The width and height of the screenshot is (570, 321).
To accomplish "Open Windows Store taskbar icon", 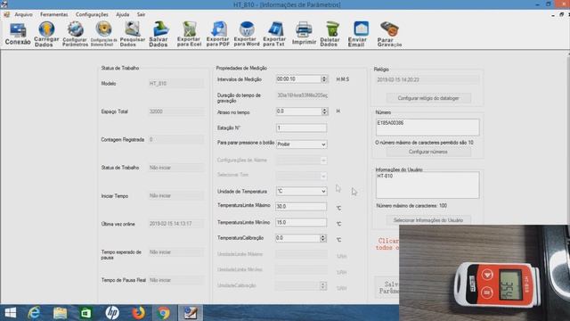I will 86,313.
